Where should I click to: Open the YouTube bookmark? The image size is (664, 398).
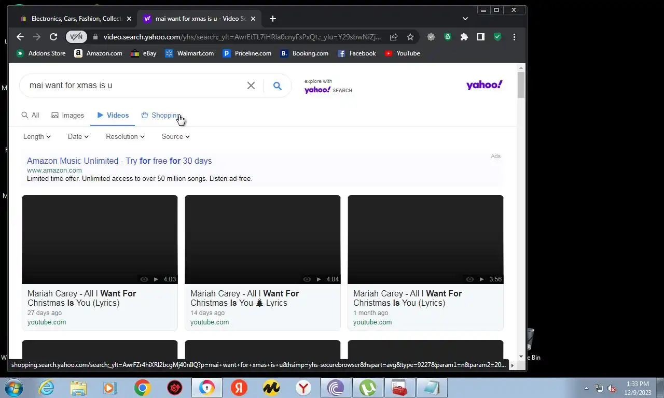coord(403,53)
